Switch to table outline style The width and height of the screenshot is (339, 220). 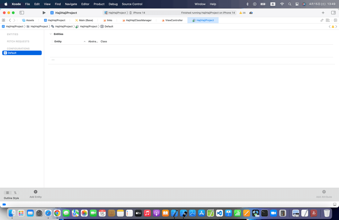(8, 193)
